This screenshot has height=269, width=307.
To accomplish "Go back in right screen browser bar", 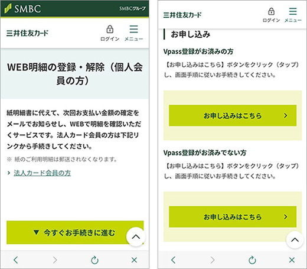I will tap(174, 260).
